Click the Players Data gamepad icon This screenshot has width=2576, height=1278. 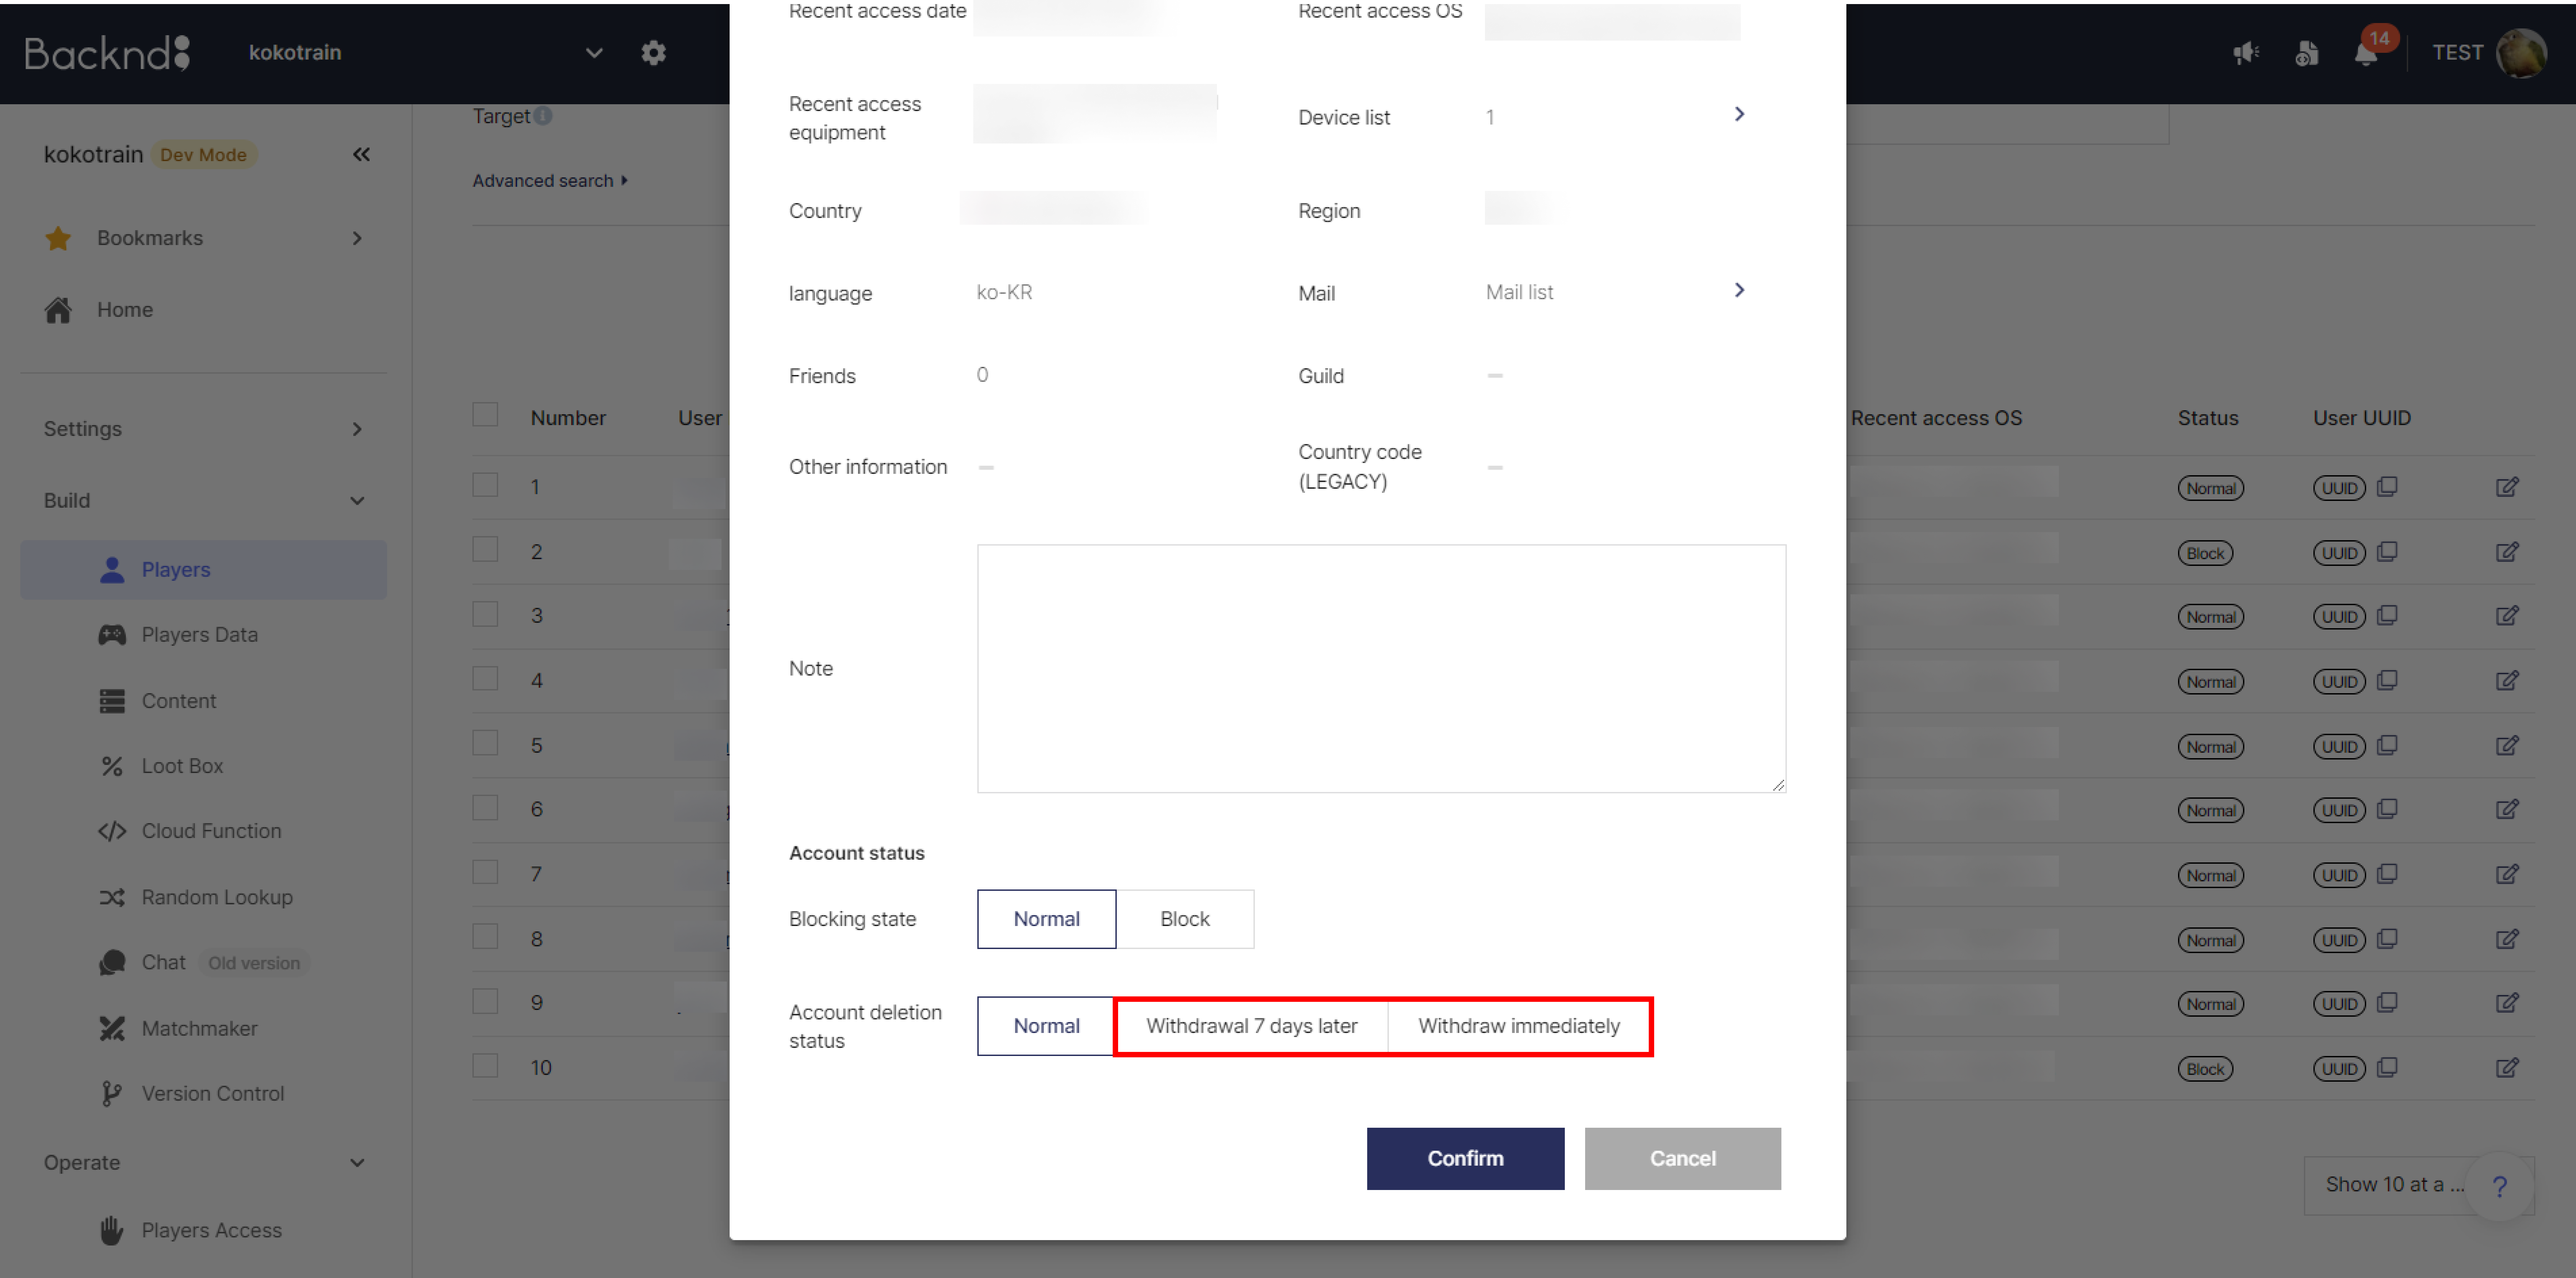[112, 635]
